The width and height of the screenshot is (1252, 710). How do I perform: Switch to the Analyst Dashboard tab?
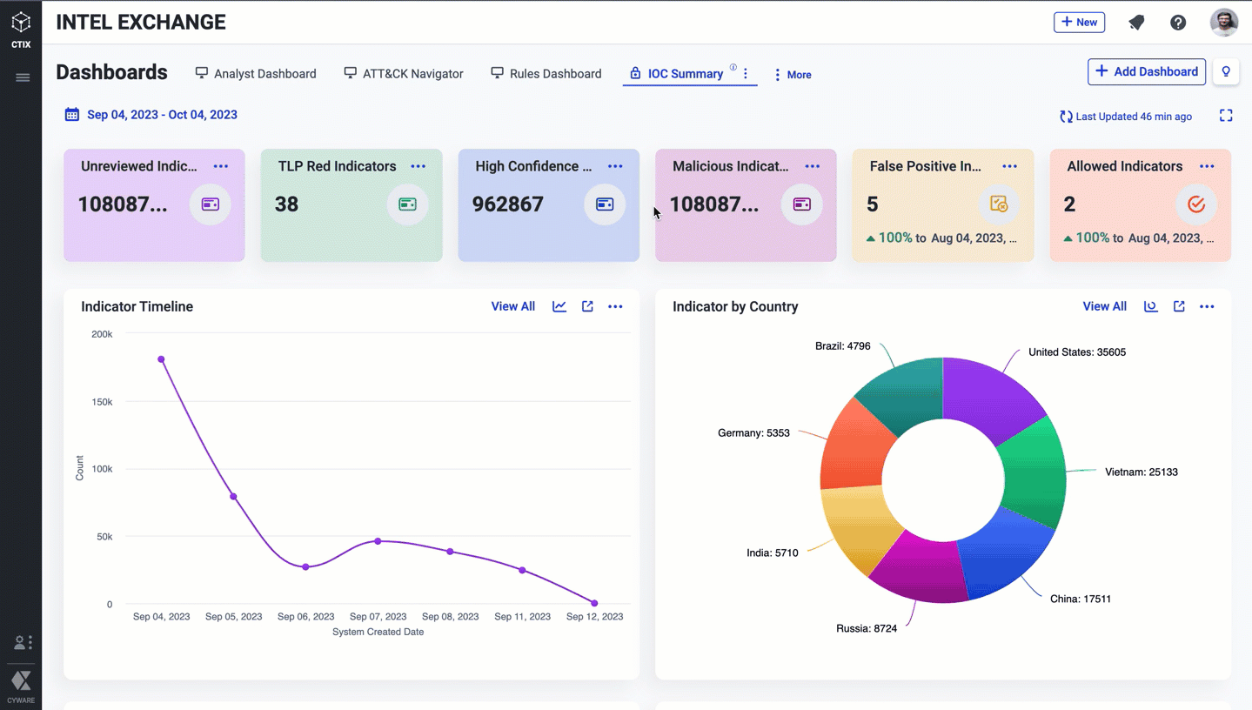pyautogui.click(x=256, y=74)
